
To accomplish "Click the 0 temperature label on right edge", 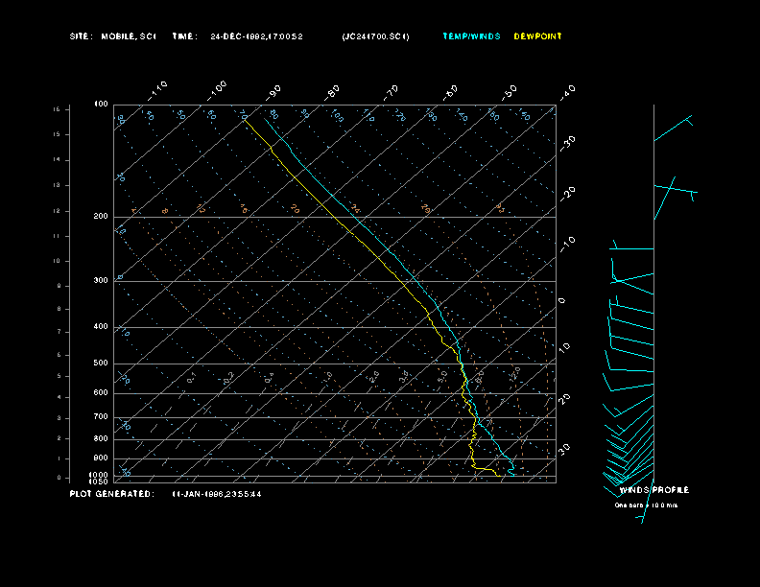I will tap(561, 301).
